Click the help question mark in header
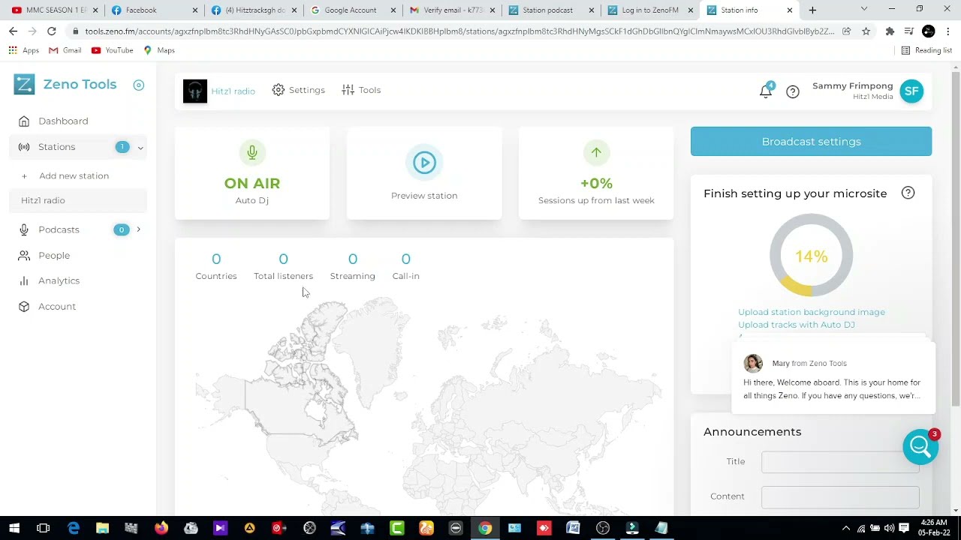Image resolution: width=961 pixels, height=540 pixels. pos(793,91)
